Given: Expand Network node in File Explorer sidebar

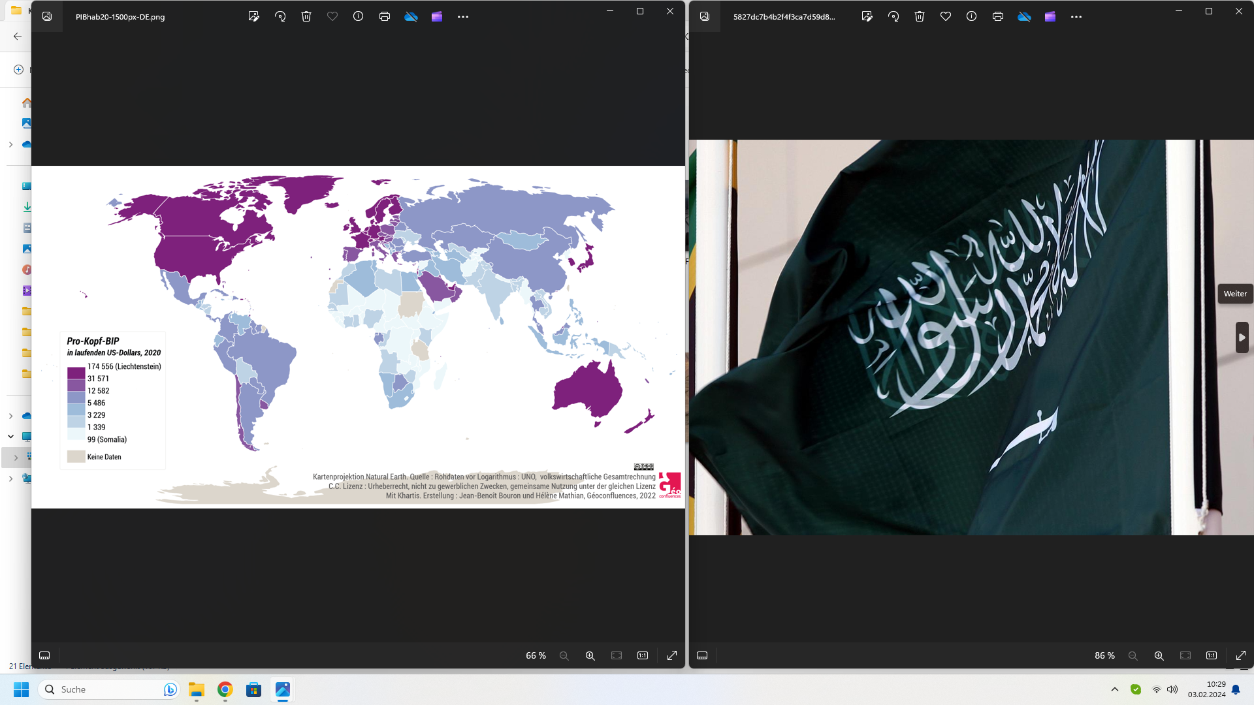Looking at the screenshot, I should pyautogui.click(x=10, y=478).
